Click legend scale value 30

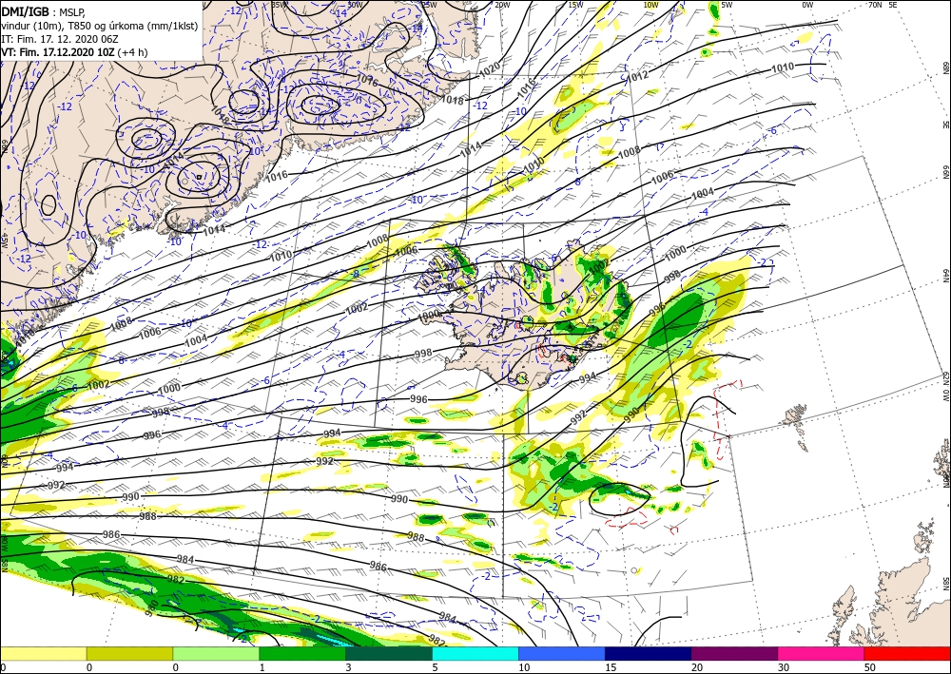(x=783, y=668)
